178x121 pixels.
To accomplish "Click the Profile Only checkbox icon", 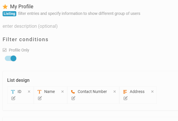I will [5, 50].
